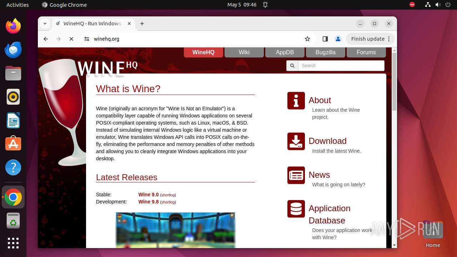The width and height of the screenshot is (457, 257).
Task: View shortlog for Wine 9.8
Action: point(168,202)
